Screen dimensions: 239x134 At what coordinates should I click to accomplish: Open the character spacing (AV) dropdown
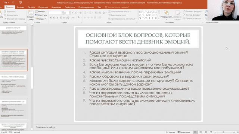click(68, 18)
